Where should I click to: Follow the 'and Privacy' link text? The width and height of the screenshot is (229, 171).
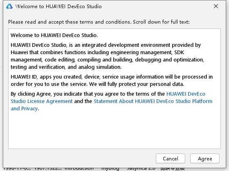(24, 109)
